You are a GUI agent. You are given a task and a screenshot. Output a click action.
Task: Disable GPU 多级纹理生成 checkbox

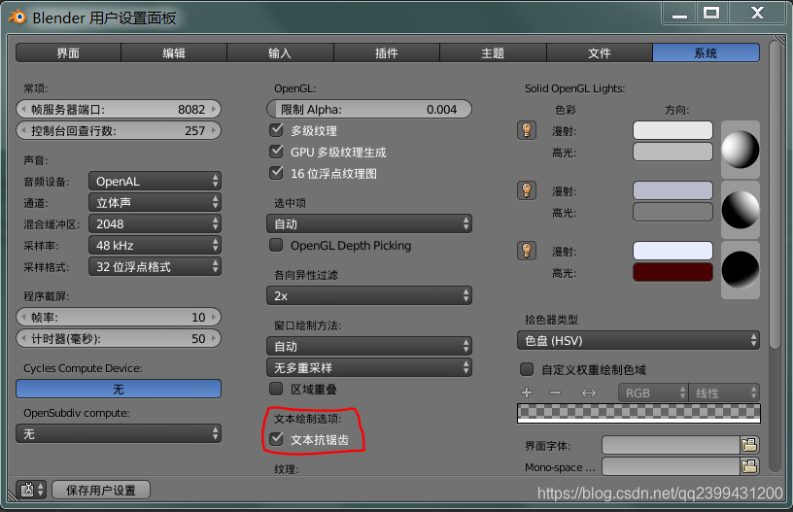coord(276,152)
